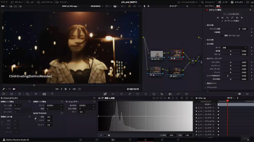This screenshot has height=142, width=254.
Task: Click フレーム内の顔を検出 button
Action: point(231,14)
